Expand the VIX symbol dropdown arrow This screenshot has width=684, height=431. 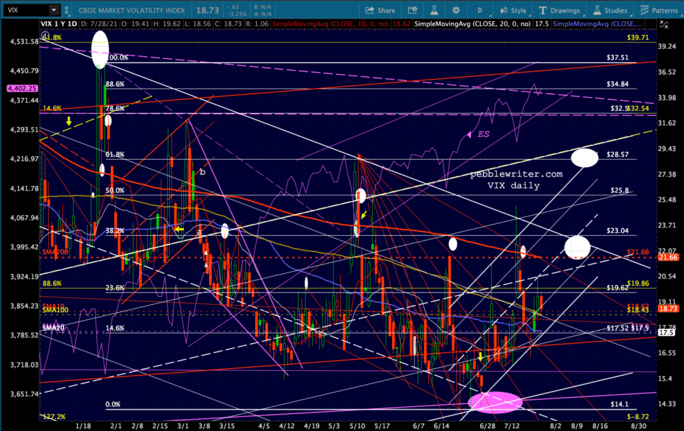coord(53,10)
